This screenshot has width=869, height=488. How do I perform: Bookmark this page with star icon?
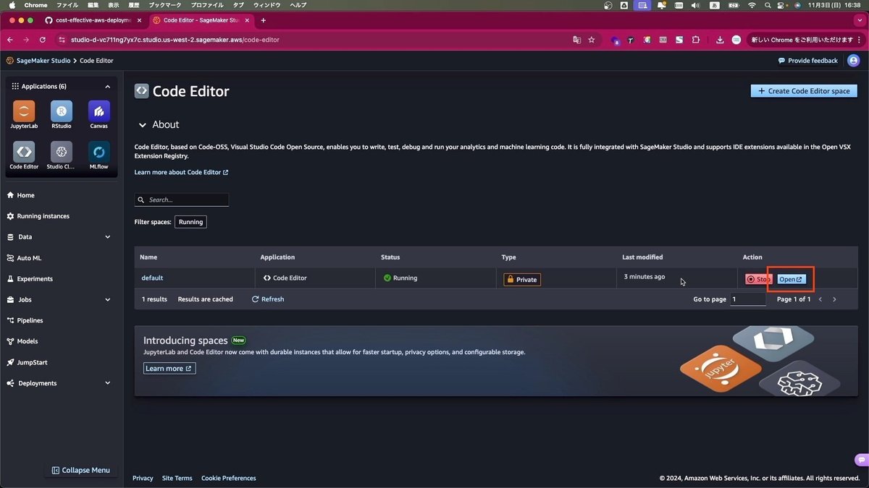(x=592, y=40)
